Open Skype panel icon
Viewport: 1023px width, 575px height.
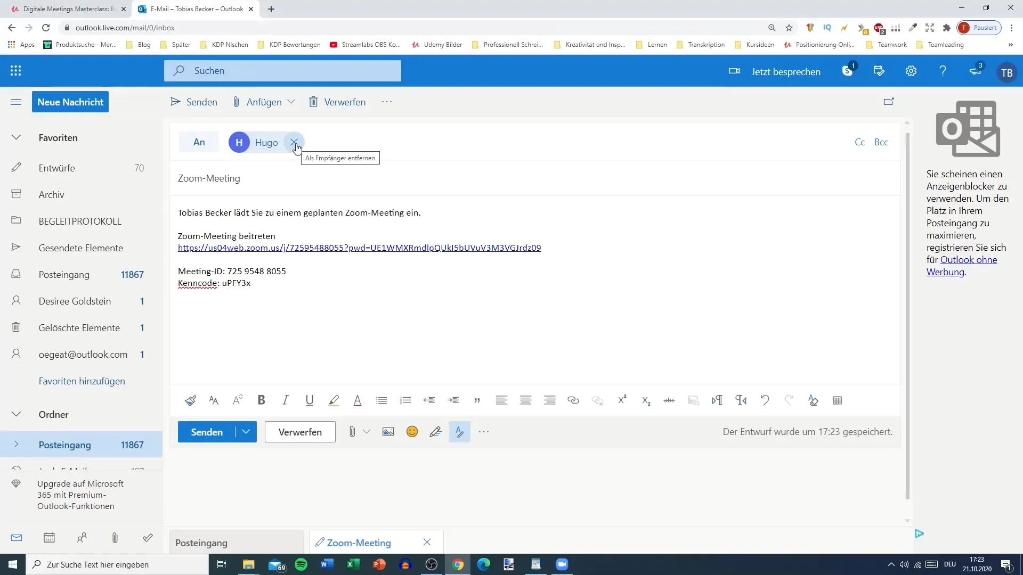click(848, 70)
